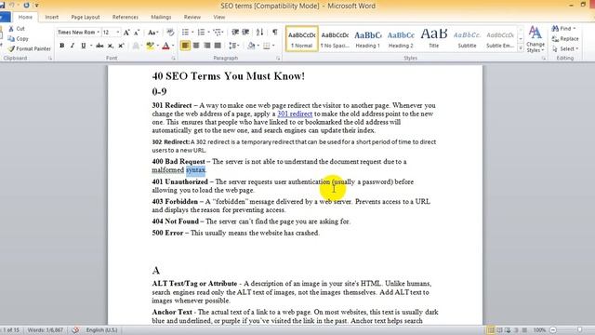595x335 pixels.
Task: Open Find dropdown in Editing group
Action: tap(575, 29)
